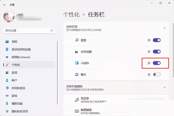Disable the 任务视图 toggle switch

coord(157,52)
